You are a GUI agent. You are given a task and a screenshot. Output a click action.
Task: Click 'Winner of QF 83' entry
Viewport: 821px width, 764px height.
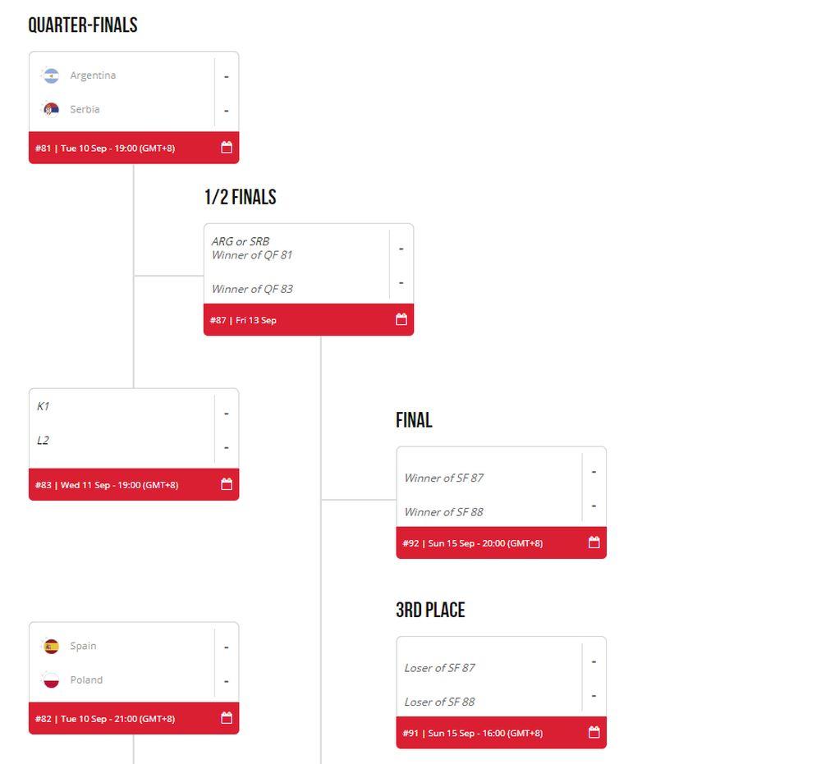click(252, 289)
